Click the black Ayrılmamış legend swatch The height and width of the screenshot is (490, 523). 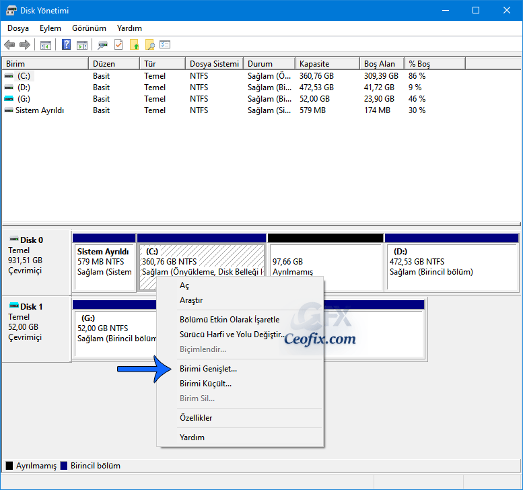[9, 466]
